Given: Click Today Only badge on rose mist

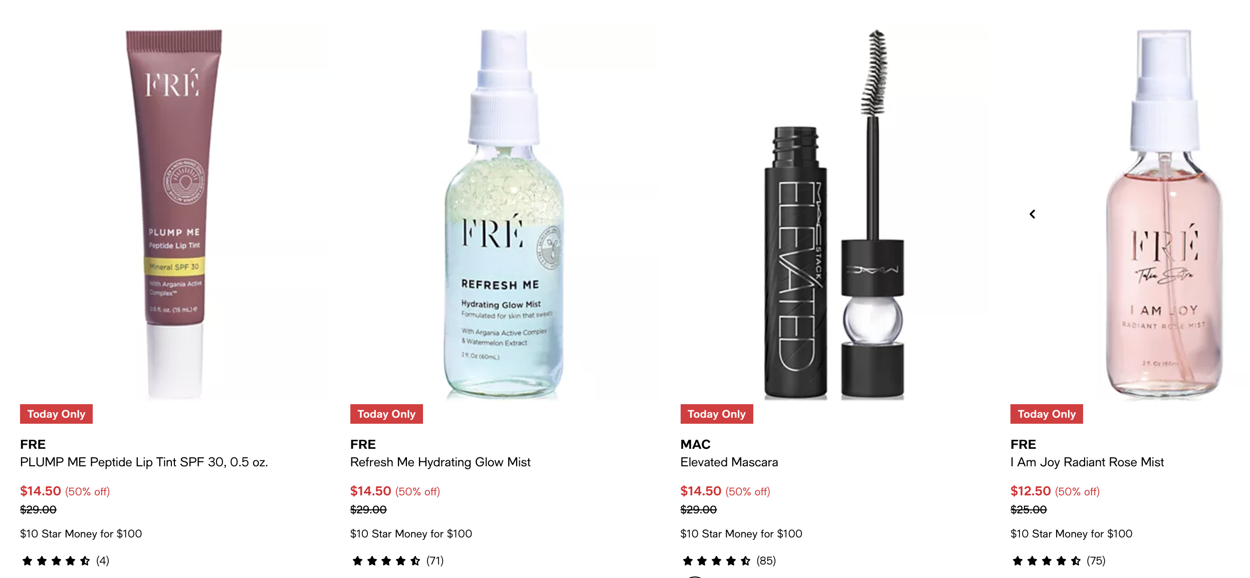Looking at the screenshot, I should click(x=1047, y=414).
